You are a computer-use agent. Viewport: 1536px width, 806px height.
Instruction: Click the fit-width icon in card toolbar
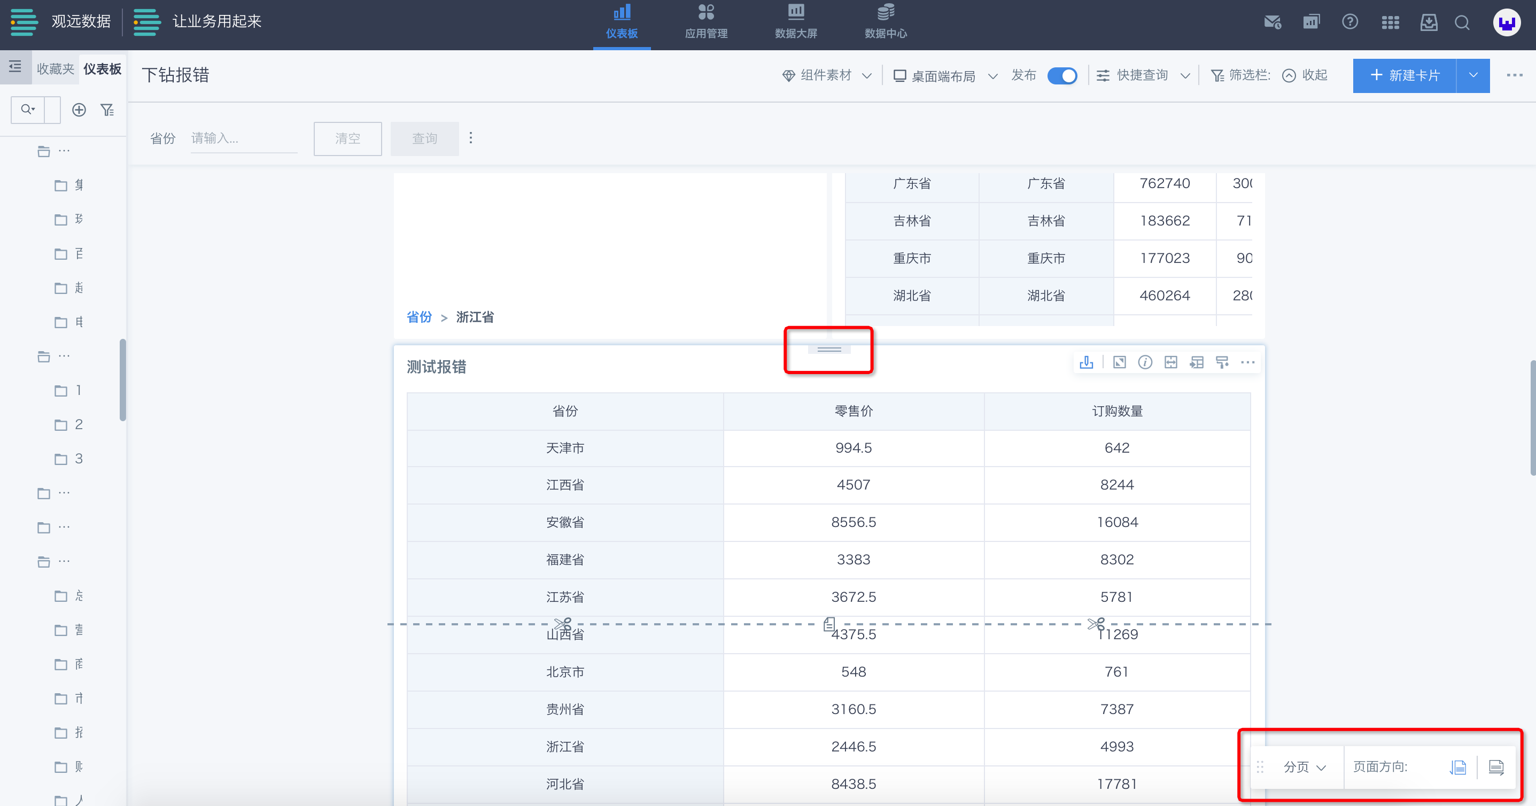click(x=1170, y=362)
